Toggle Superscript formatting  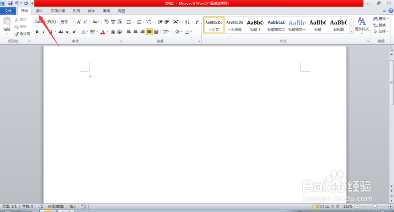pyautogui.click(x=74, y=32)
